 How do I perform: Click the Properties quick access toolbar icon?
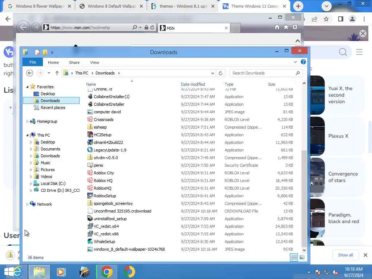[x=37, y=52]
